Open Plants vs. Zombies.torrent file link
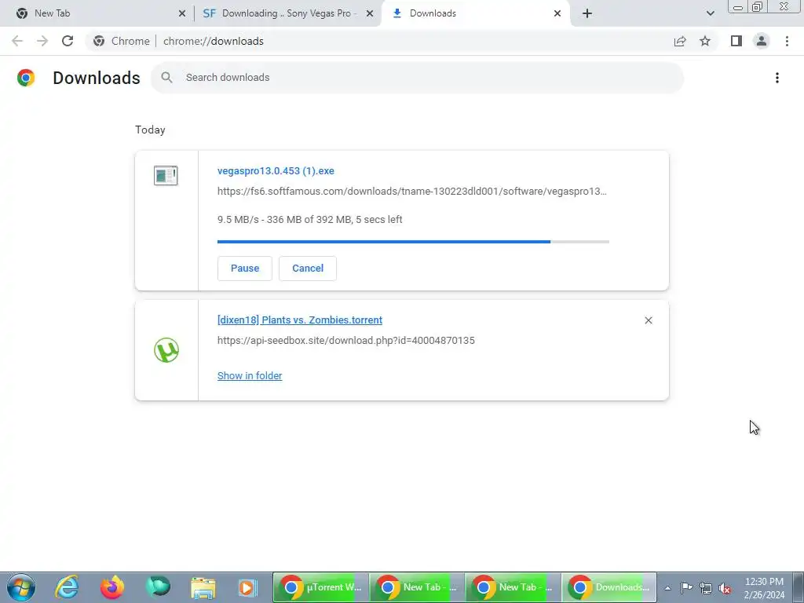804x603 pixels. pos(300,320)
